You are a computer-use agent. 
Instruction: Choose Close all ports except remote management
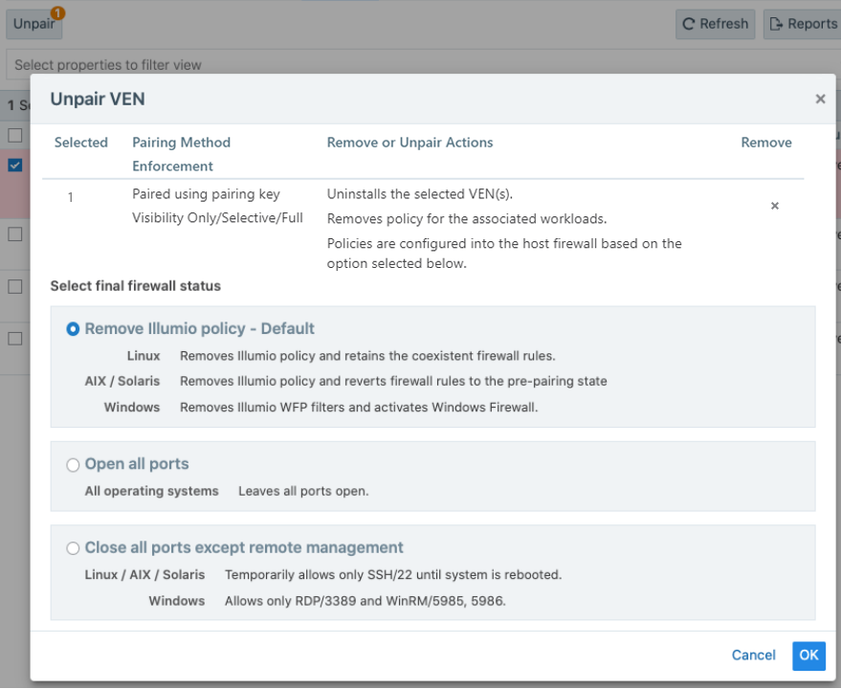click(73, 548)
